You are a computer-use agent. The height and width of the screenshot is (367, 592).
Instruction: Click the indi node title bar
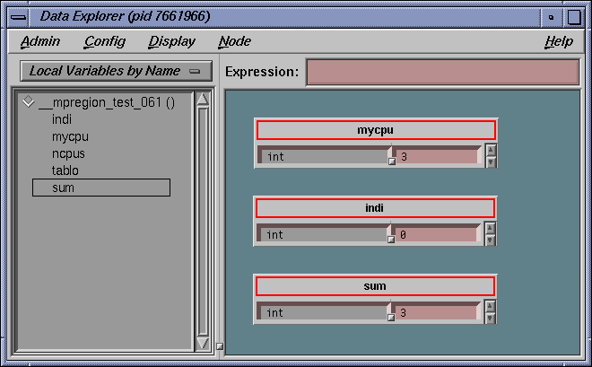click(375, 208)
